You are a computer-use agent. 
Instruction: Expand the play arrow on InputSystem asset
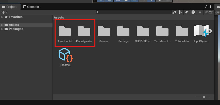(x=210, y=32)
